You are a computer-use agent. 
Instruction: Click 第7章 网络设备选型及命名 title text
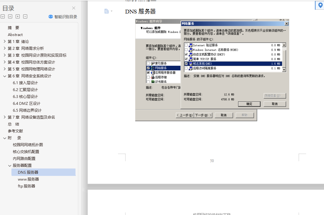point(31,117)
